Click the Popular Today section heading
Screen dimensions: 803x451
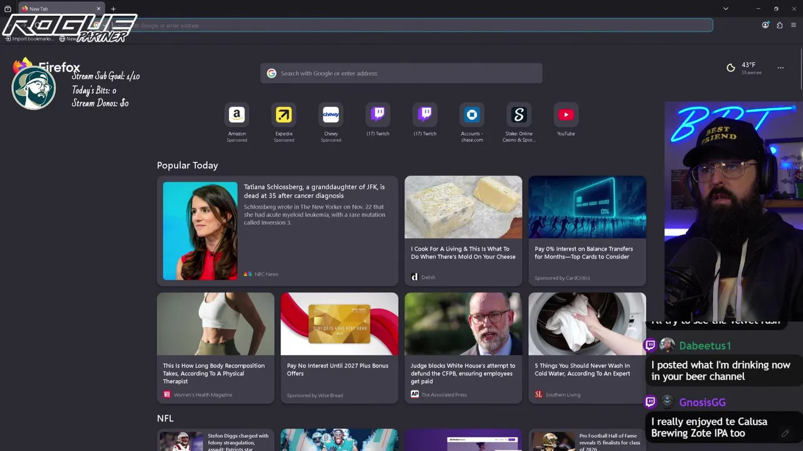[x=188, y=165]
